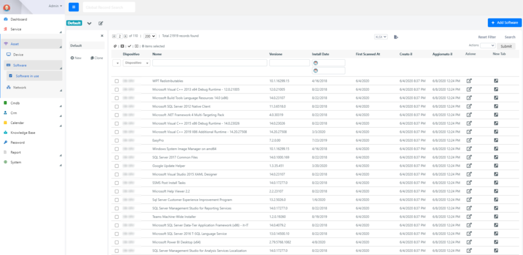Tick checkbox for Microsoft Power BI Desktop row
This screenshot has width=523, height=255.
(117, 242)
